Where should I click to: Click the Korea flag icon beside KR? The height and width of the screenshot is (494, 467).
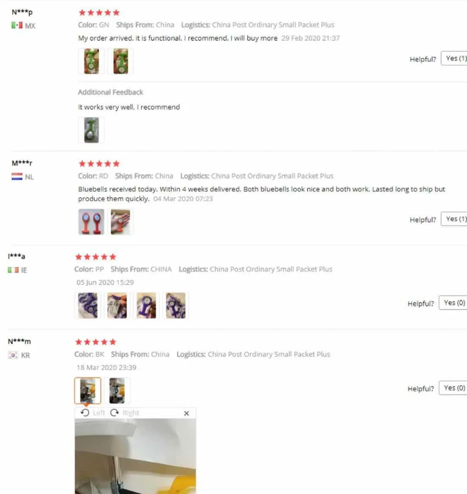[13, 355]
